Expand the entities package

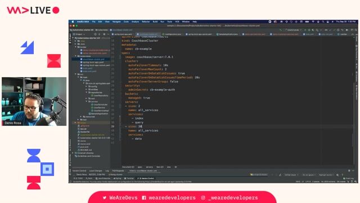(87, 89)
